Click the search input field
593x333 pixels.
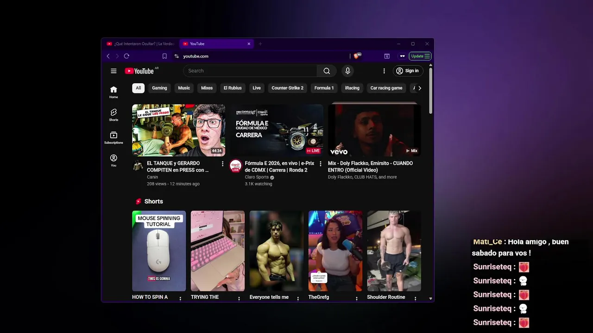click(x=250, y=71)
